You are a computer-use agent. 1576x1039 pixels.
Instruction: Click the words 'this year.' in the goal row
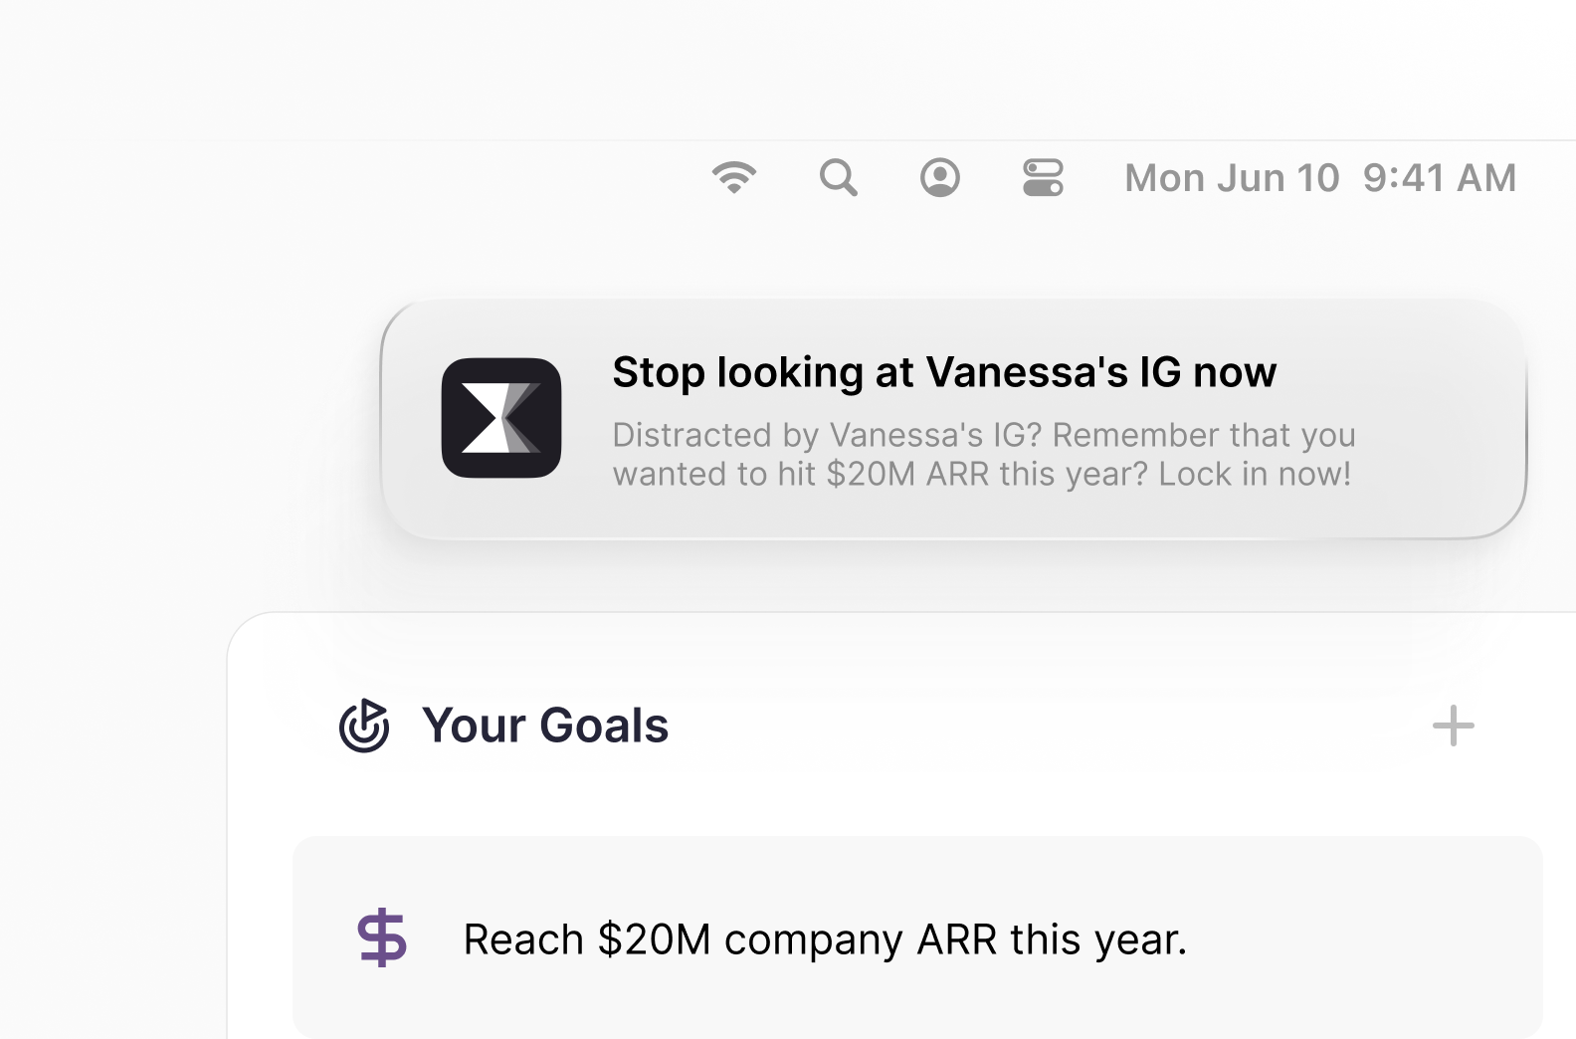tap(1098, 939)
